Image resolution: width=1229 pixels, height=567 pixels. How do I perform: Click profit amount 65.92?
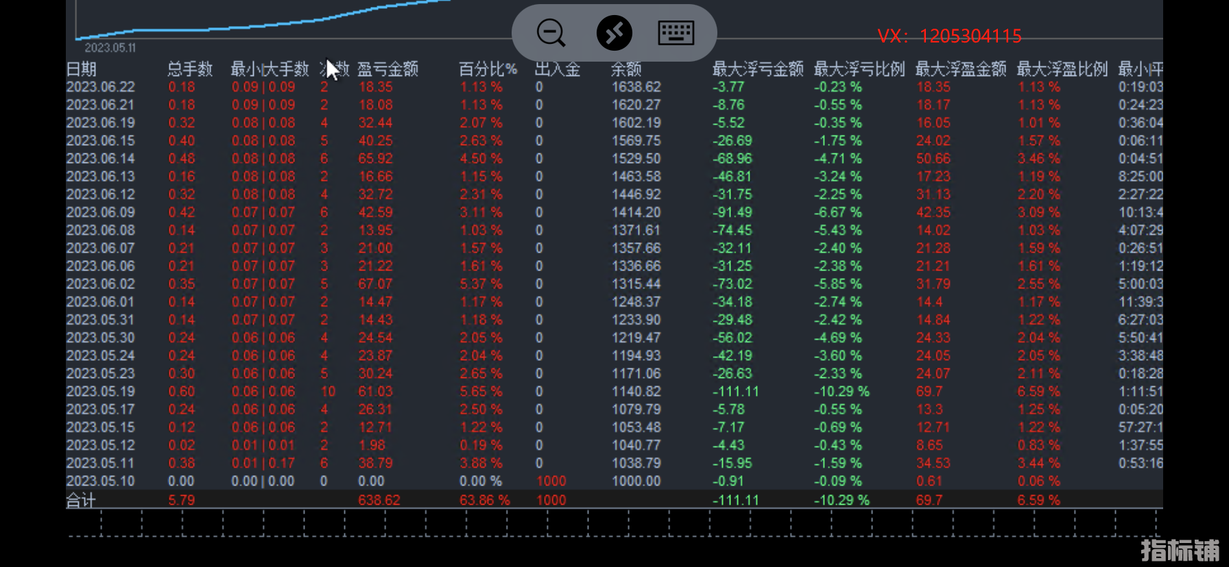(x=375, y=158)
